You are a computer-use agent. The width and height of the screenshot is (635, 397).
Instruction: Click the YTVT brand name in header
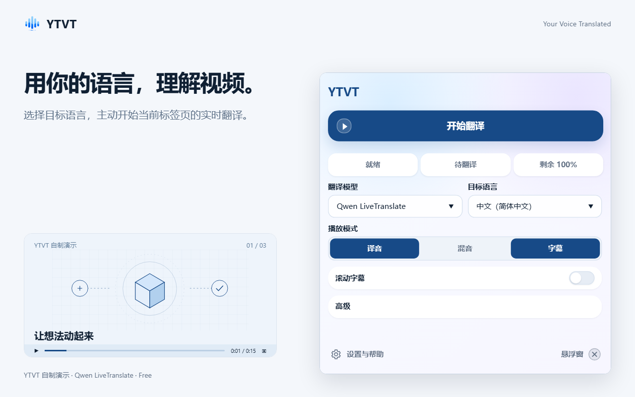pyautogui.click(x=62, y=24)
